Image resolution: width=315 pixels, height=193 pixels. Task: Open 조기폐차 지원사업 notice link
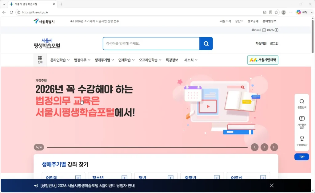pos(97,21)
